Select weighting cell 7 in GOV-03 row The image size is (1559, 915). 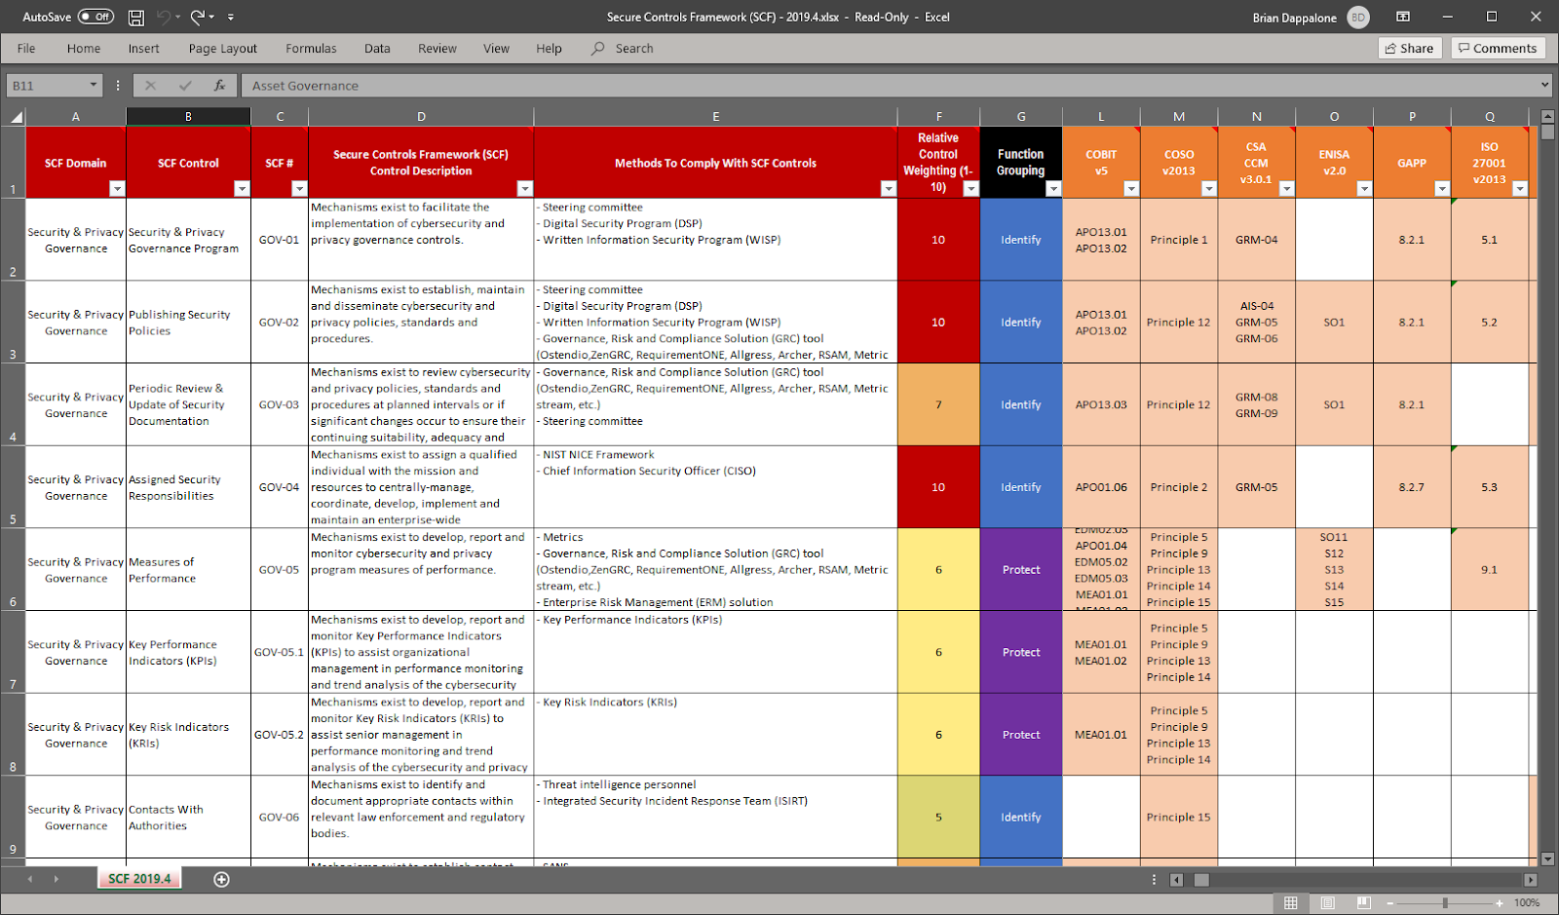pyautogui.click(x=938, y=404)
